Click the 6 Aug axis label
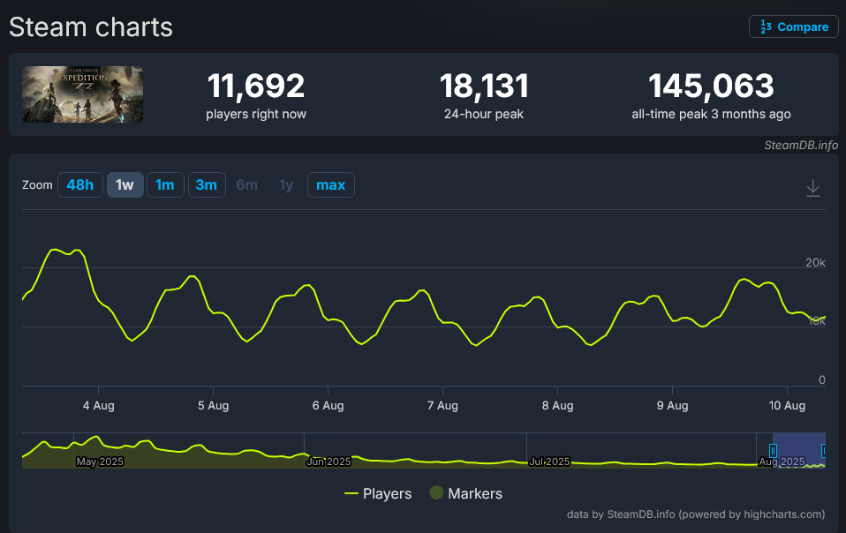846x533 pixels. (328, 405)
